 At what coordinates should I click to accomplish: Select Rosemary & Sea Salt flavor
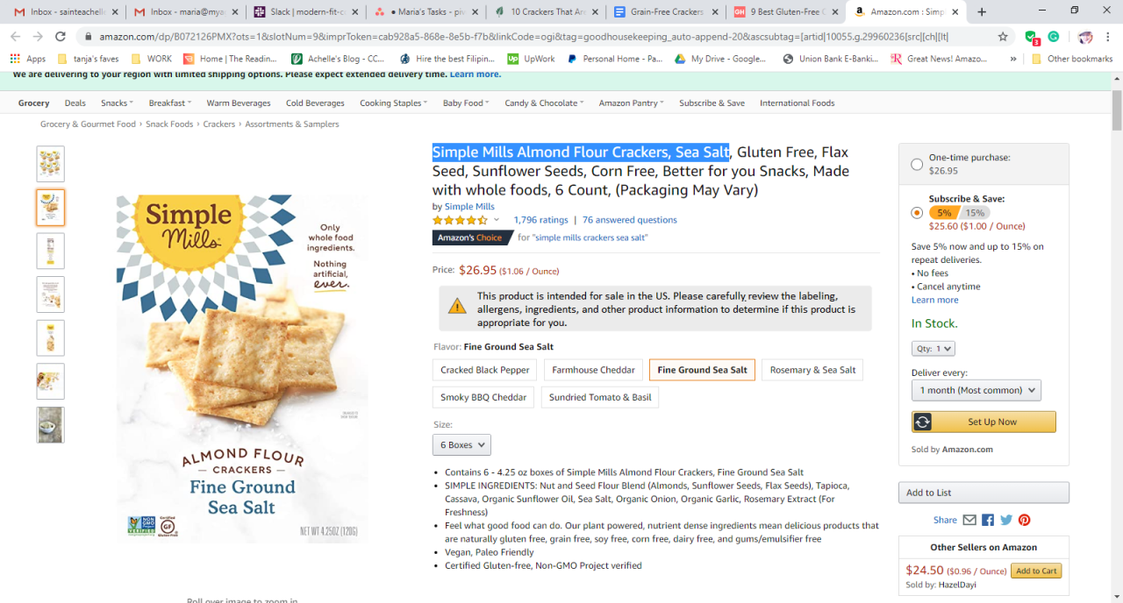(x=812, y=370)
